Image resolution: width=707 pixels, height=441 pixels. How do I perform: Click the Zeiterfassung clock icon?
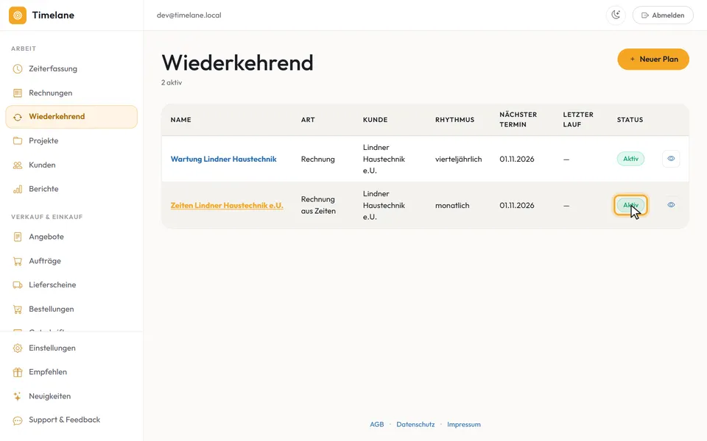coord(18,69)
